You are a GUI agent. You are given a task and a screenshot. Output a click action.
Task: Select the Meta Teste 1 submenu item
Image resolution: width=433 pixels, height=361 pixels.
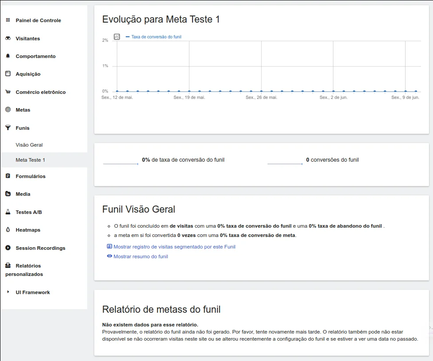(30, 160)
